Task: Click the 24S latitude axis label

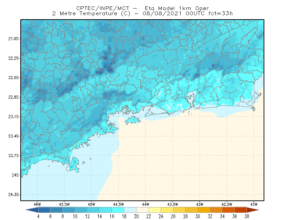Action: [15, 175]
